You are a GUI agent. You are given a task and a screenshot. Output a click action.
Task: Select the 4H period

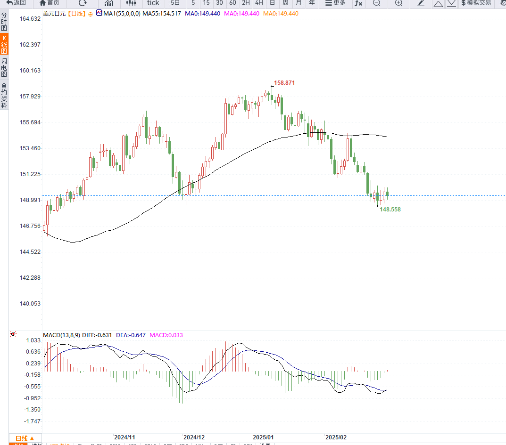(x=259, y=3)
